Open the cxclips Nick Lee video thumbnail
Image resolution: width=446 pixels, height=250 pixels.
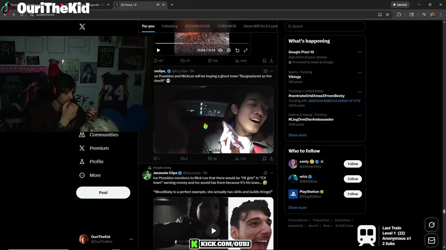214,120
